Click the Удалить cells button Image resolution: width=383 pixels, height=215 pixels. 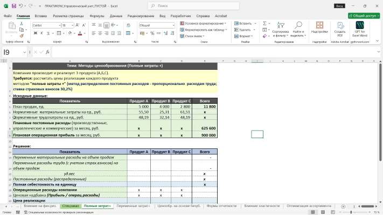tap(245, 30)
